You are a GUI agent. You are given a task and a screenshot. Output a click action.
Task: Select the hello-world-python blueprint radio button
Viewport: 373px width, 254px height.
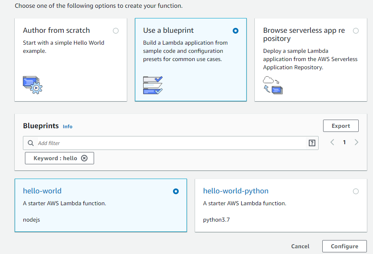356,191
